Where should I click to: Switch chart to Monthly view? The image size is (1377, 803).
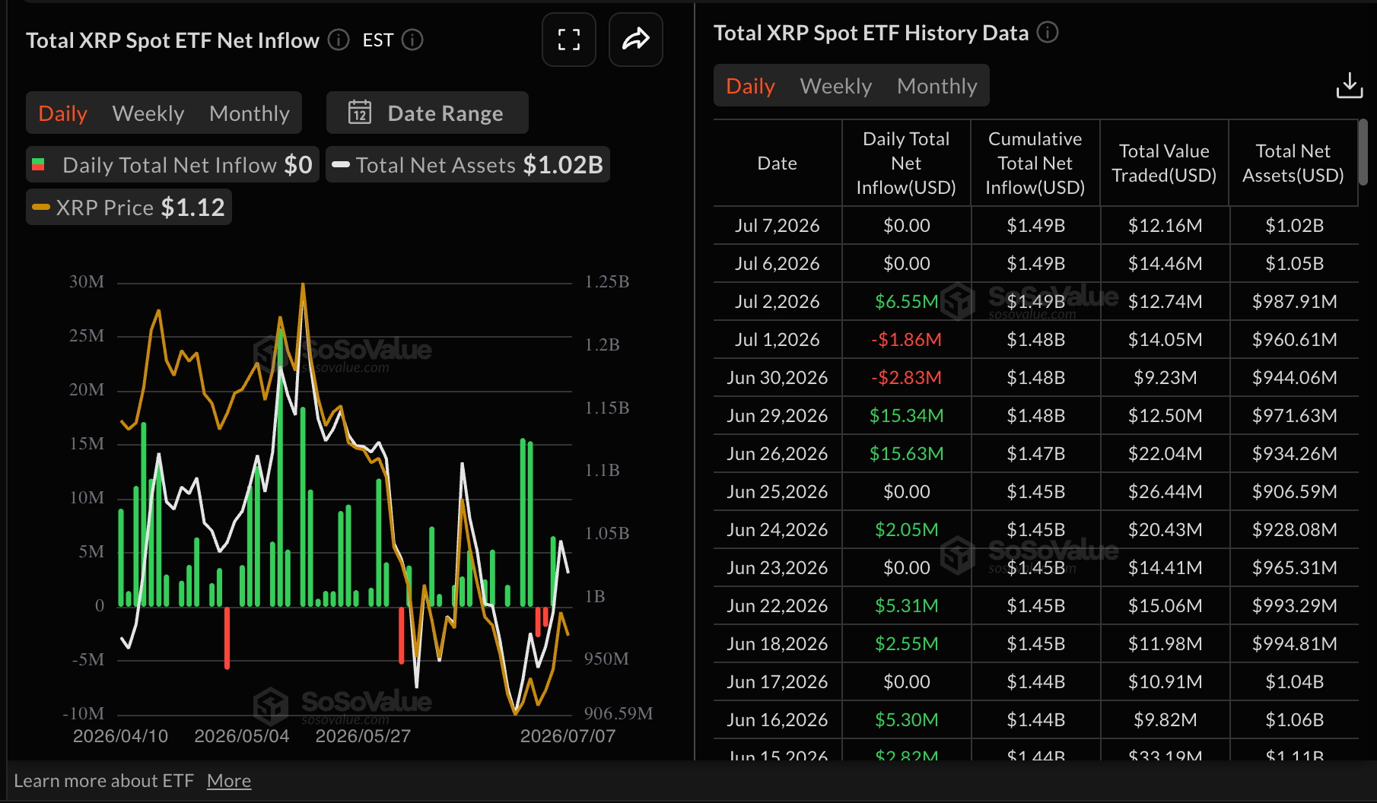250,113
